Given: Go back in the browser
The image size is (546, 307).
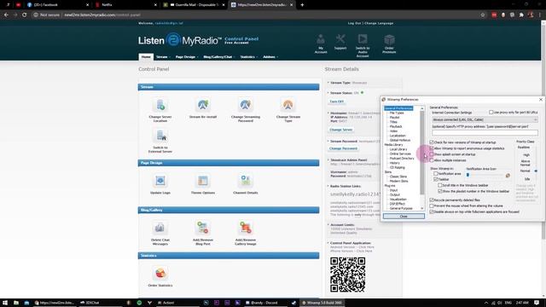Looking at the screenshot, I should coord(6,15).
